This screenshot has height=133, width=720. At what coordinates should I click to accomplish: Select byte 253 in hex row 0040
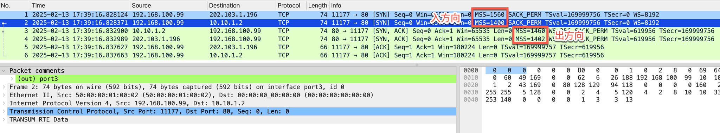coord(491,100)
